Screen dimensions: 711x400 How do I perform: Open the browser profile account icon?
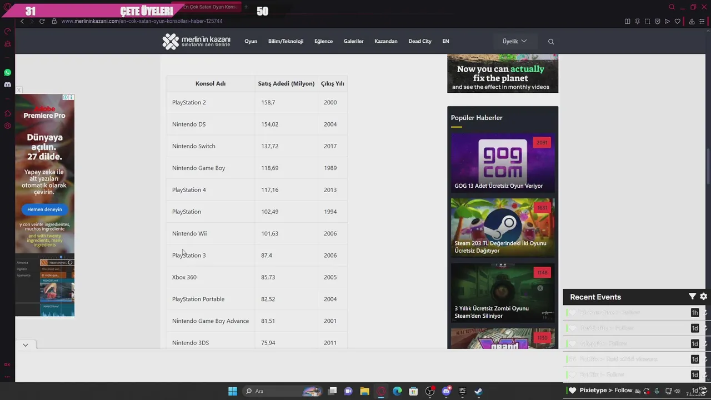coord(692,21)
